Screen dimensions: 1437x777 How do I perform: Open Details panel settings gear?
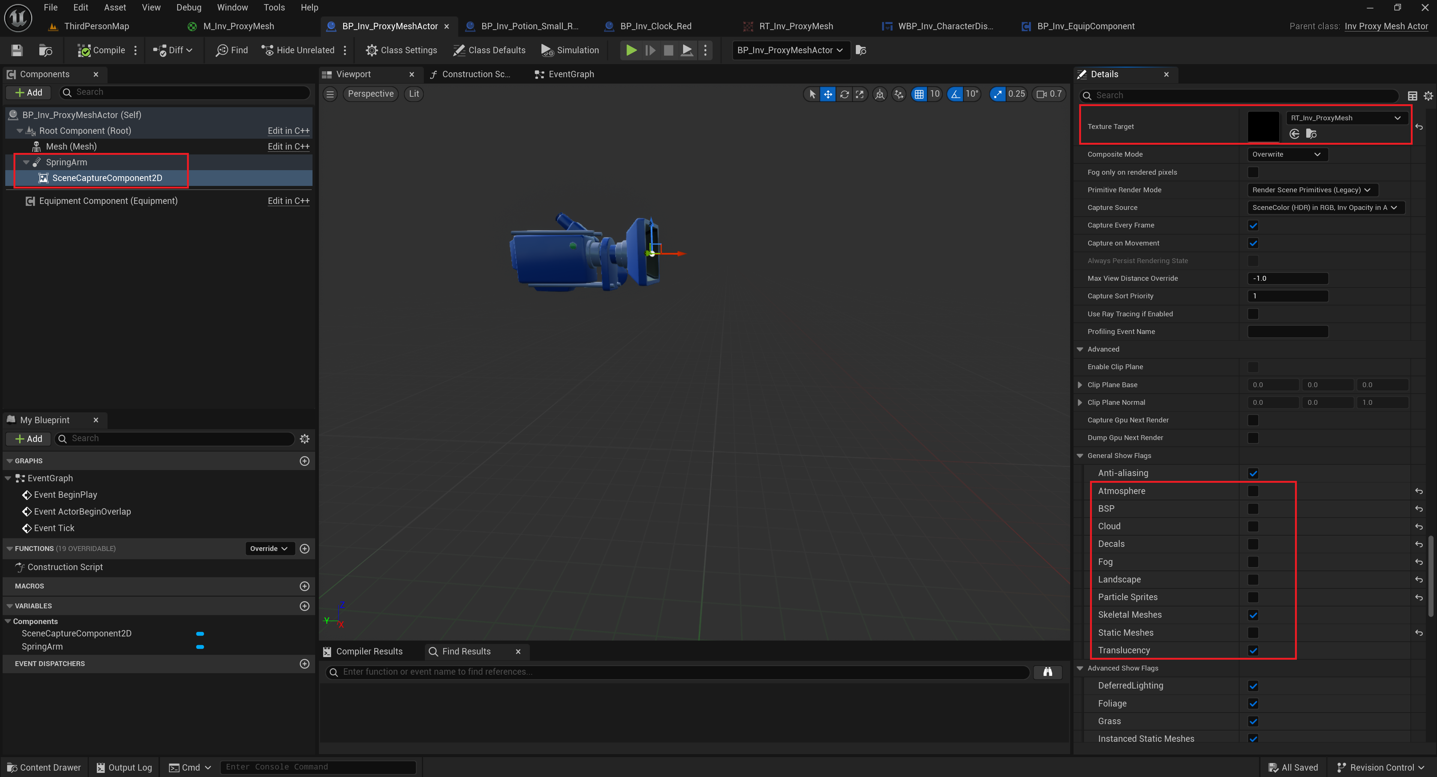point(1428,96)
